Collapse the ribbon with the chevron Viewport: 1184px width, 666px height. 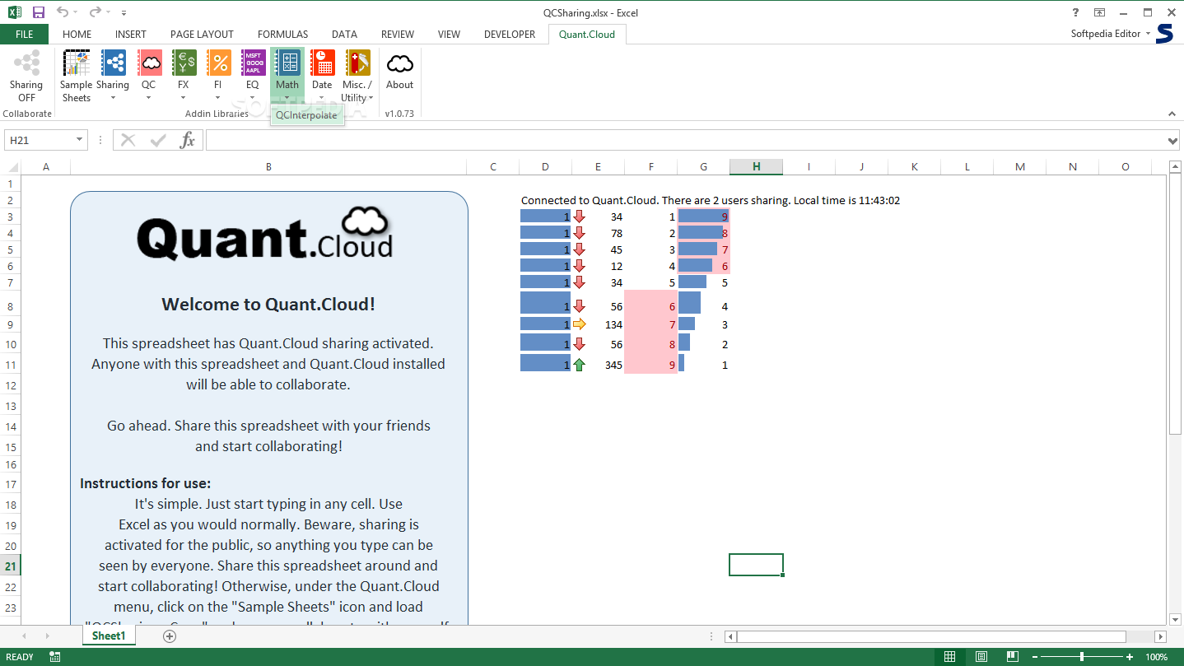pyautogui.click(x=1172, y=114)
